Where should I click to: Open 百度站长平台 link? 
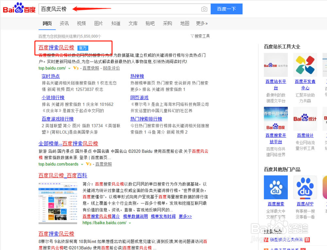click(x=276, y=84)
